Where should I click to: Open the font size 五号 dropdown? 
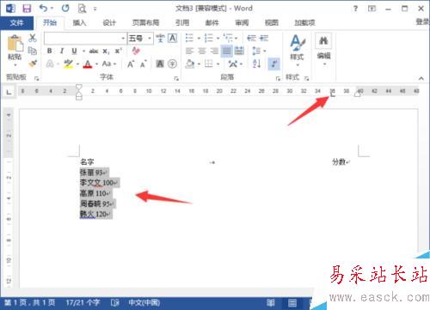[150, 38]
